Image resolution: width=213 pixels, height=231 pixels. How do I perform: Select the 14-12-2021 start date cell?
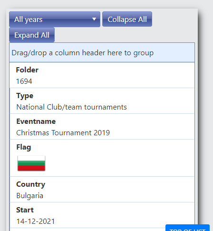coord(36,221)
